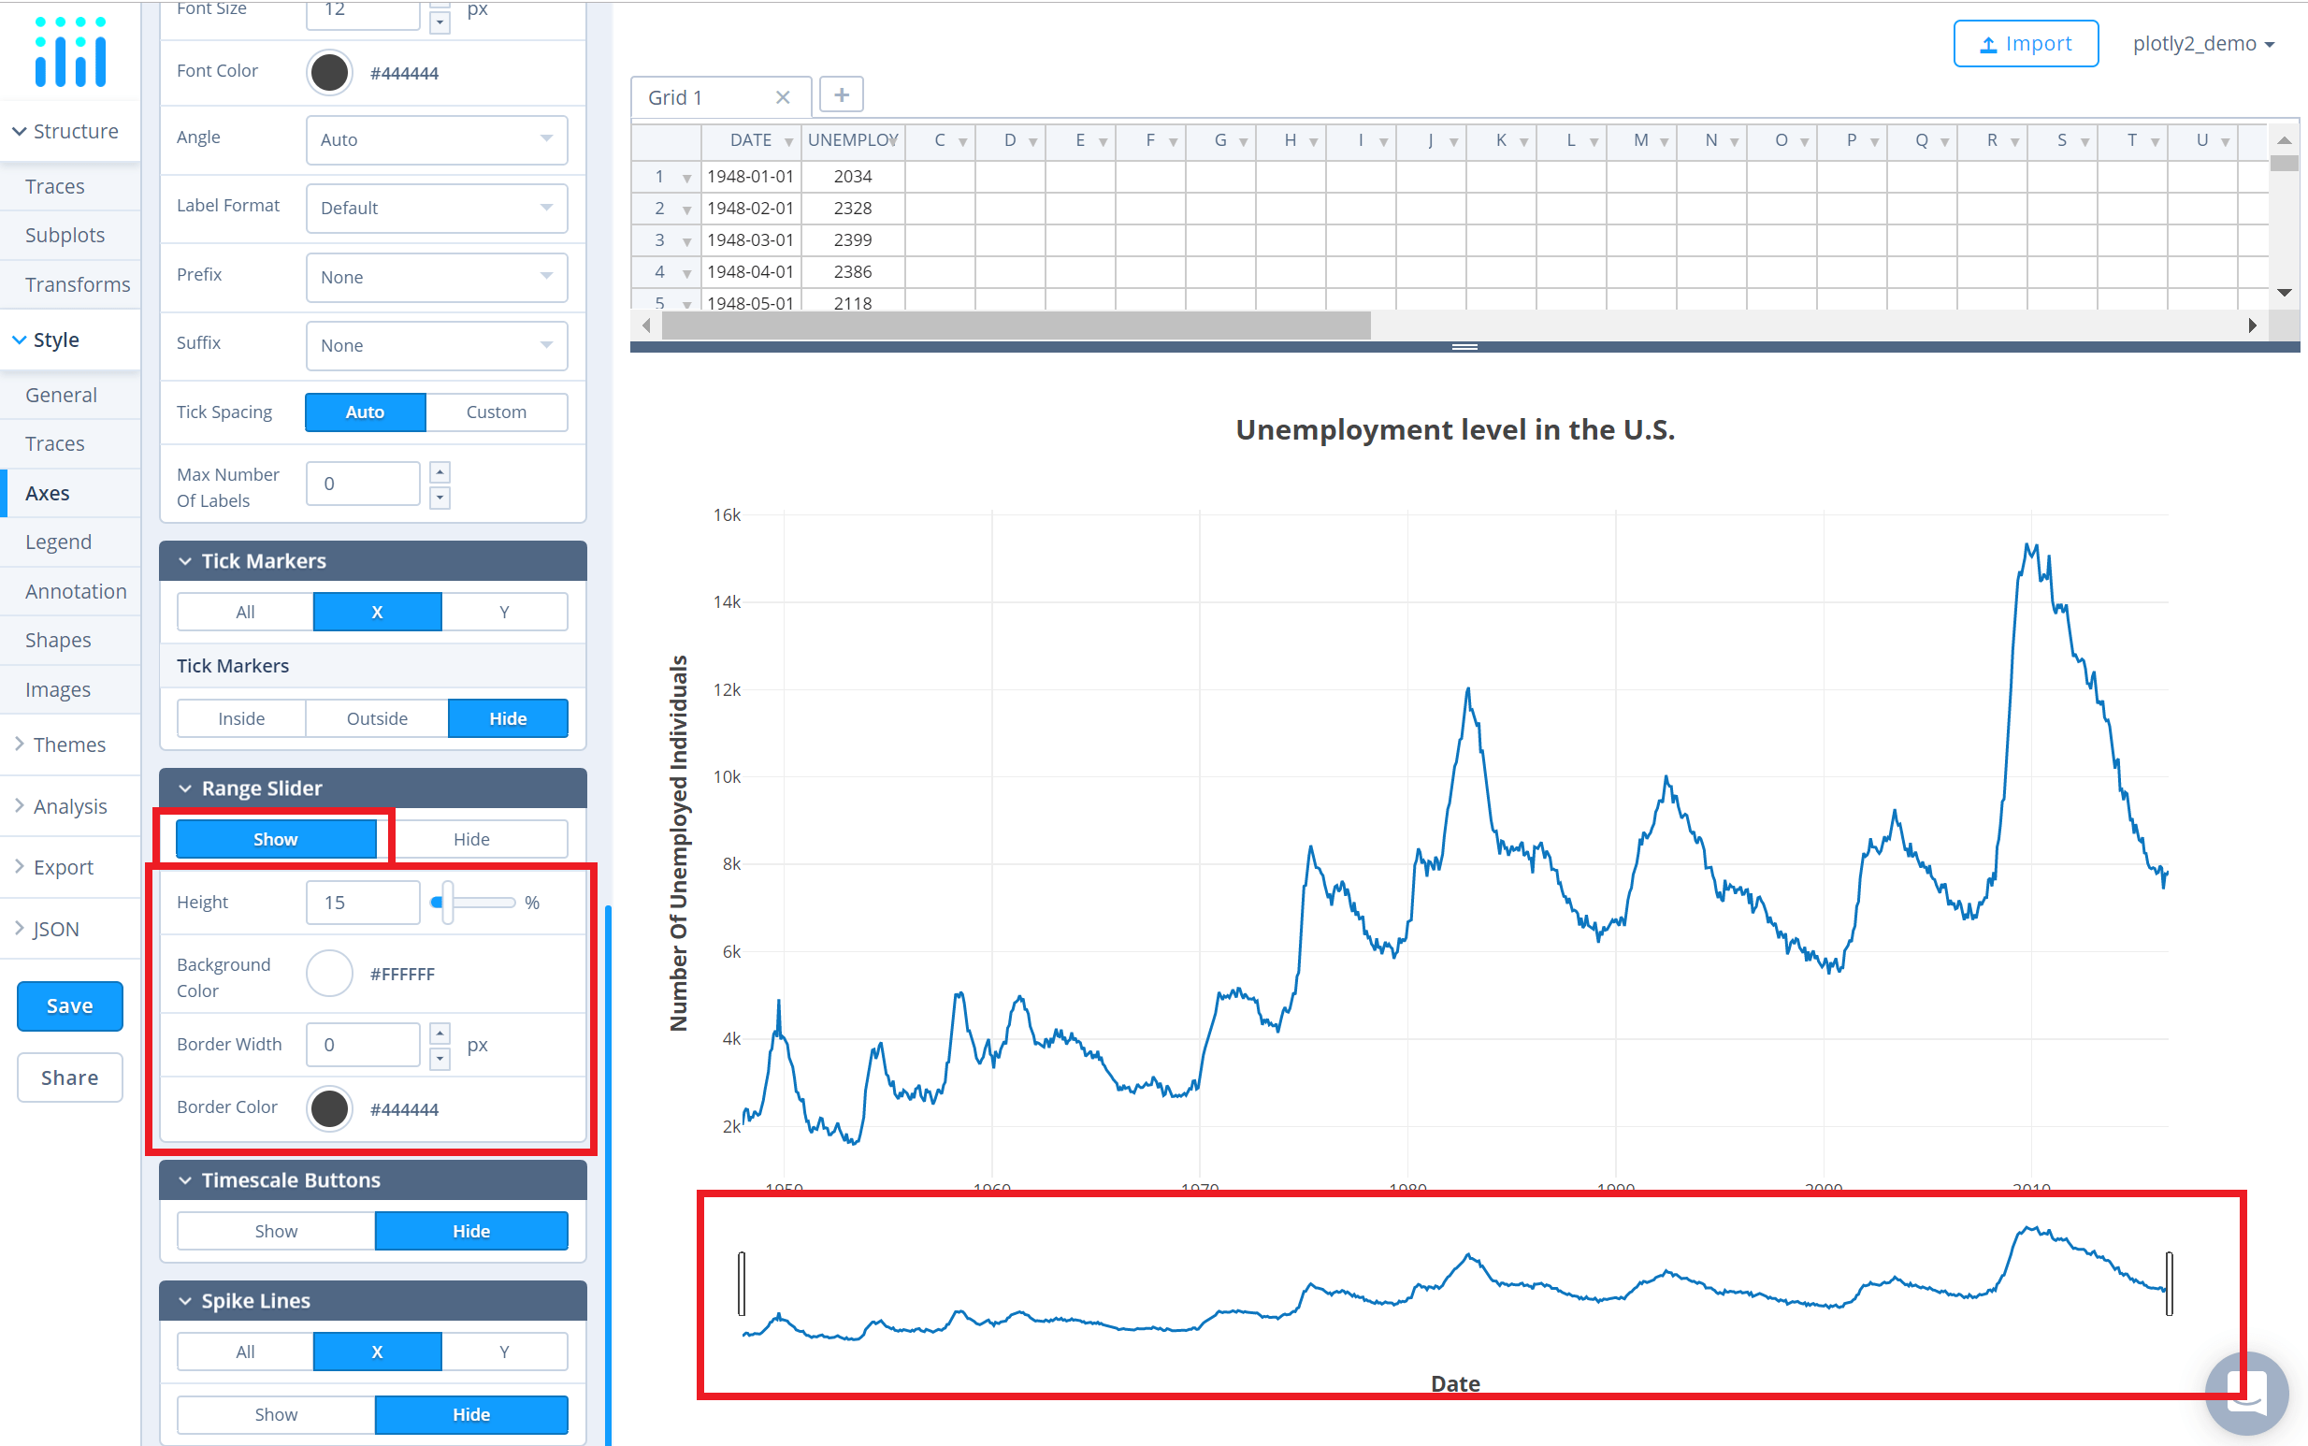
Task: Click the Save button
Action: point(70,1006)
